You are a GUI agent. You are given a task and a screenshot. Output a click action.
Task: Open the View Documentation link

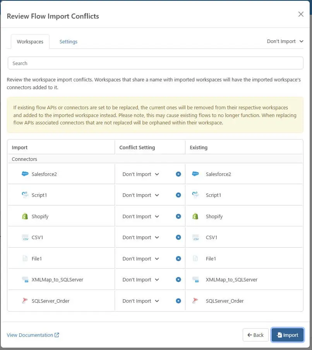[33, 335]
